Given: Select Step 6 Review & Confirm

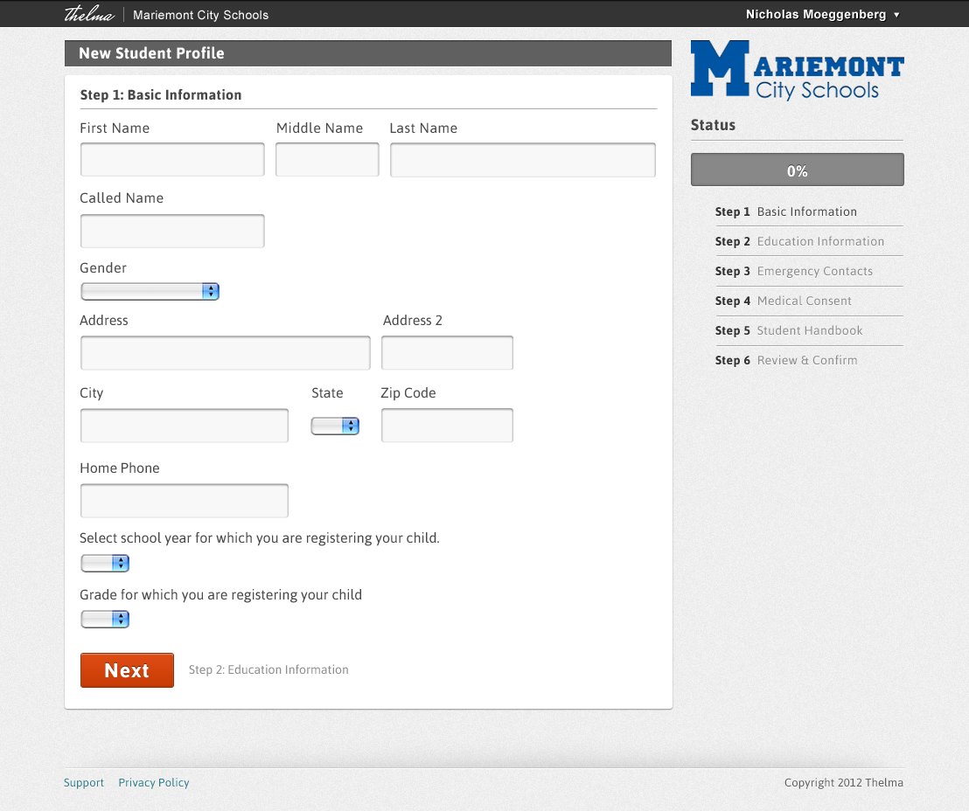Looking at the screenshot, I should click(x=786, y=360).
